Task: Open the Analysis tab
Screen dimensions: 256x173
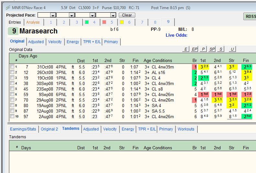Action: [33, 22]
